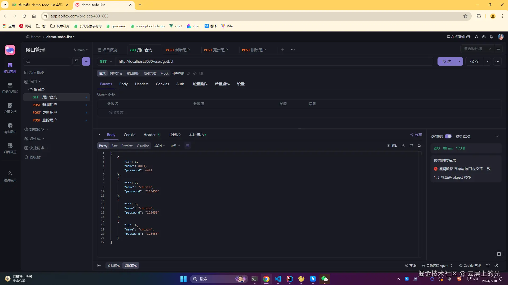The image size is (508, 285).
Task: Open the utf8 encoding dropdown
Action: [x=175, y=146]
